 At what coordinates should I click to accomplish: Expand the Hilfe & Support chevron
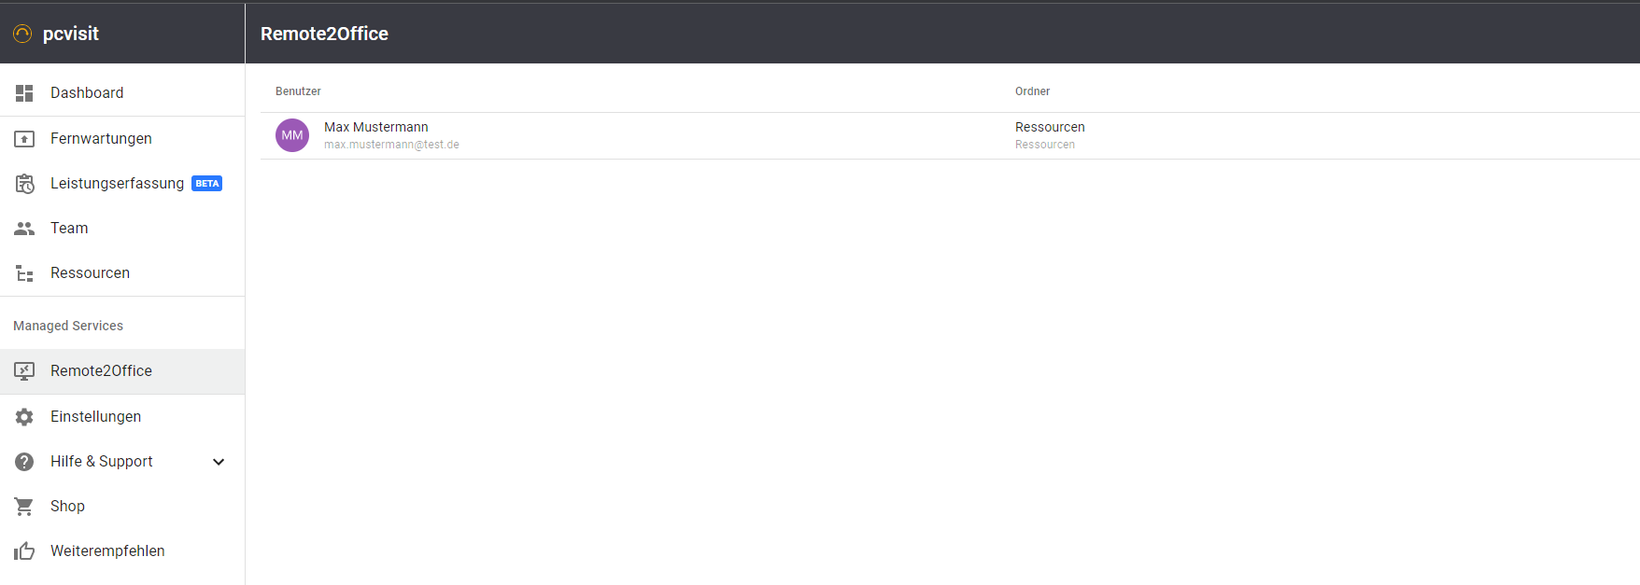[219, 462]
